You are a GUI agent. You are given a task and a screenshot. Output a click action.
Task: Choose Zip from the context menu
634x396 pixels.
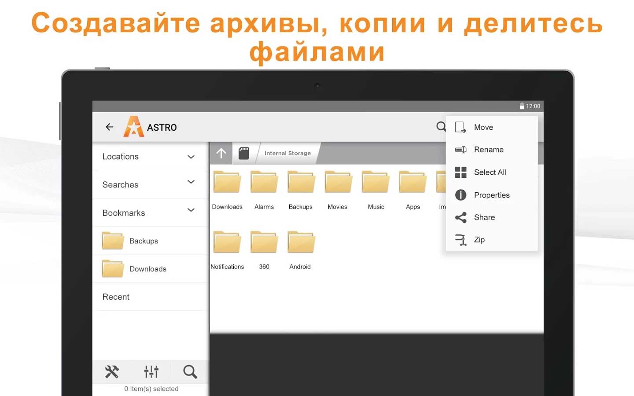[x=492, y=240]
